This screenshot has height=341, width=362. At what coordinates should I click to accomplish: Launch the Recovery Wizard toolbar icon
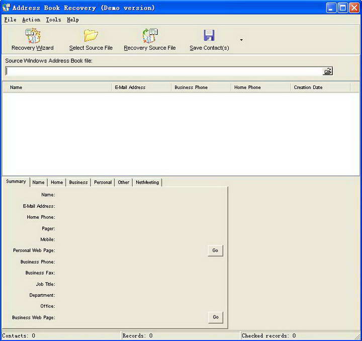(33, 36)
